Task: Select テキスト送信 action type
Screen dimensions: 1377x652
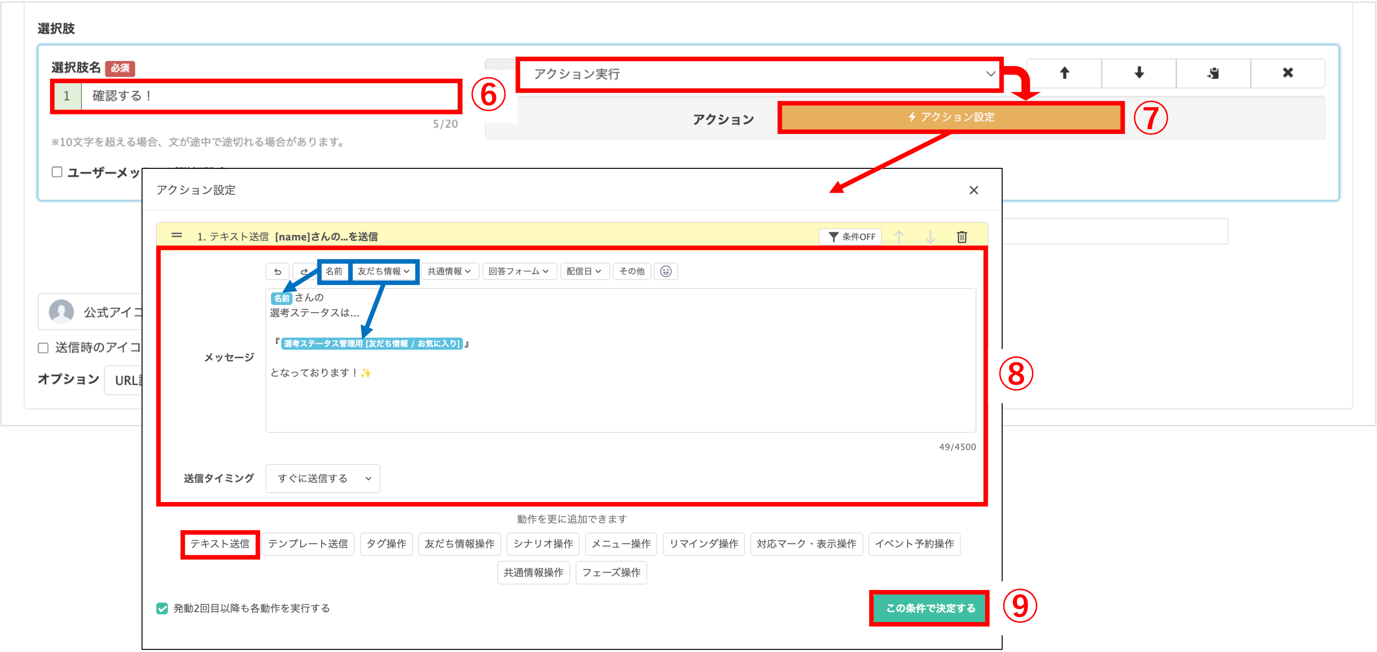Action: 220,544
